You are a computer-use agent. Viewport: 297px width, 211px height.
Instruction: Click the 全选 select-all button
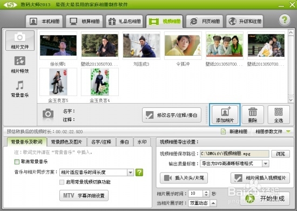[x=279, y=115]
